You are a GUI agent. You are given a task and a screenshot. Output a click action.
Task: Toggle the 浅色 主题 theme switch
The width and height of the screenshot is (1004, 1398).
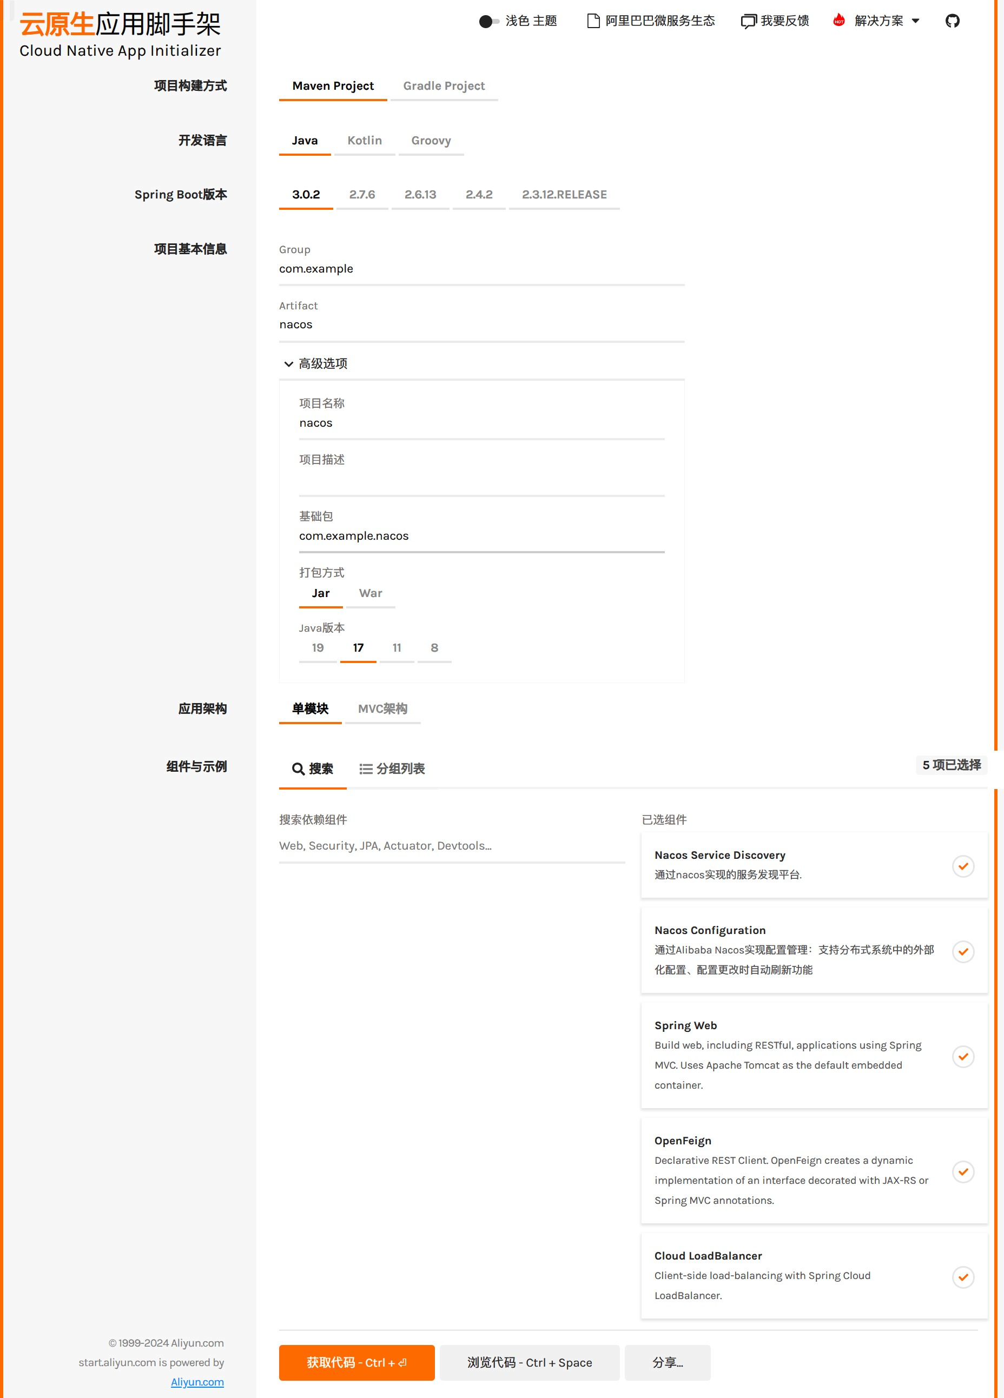pos(489,22)
